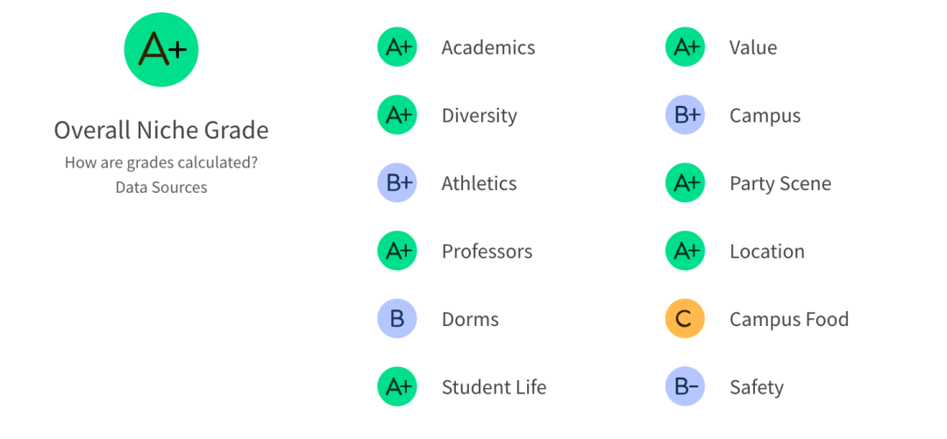Open the Academics grade details
The width and height of the screenshot is (947, 439).
click(488, 47)
